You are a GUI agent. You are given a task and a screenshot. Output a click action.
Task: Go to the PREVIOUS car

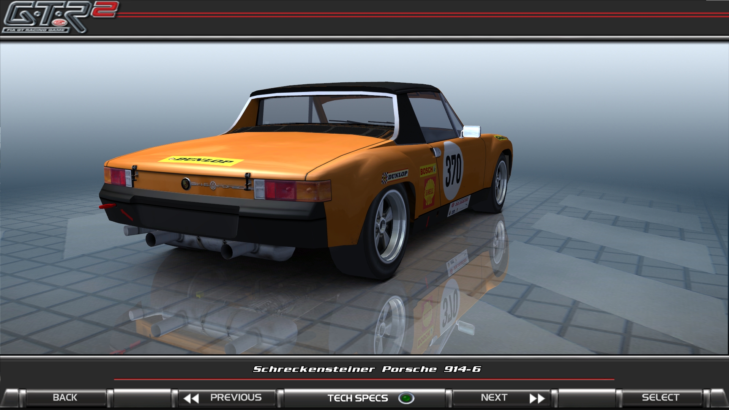click(x=227, y=397)
